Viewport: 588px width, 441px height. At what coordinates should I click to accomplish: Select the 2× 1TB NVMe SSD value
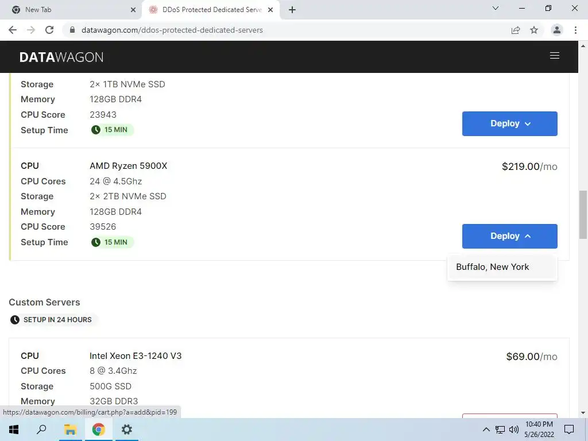pyautogui.click(x=127, y=84)
